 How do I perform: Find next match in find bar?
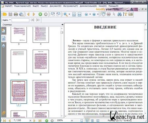[38, 20]
